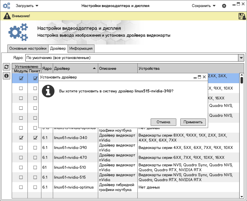
Task: Open the Ядро kernel combo box
Action: click(241, 58)
